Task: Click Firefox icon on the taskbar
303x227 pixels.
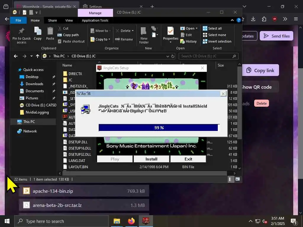Action: pos(131,221)
